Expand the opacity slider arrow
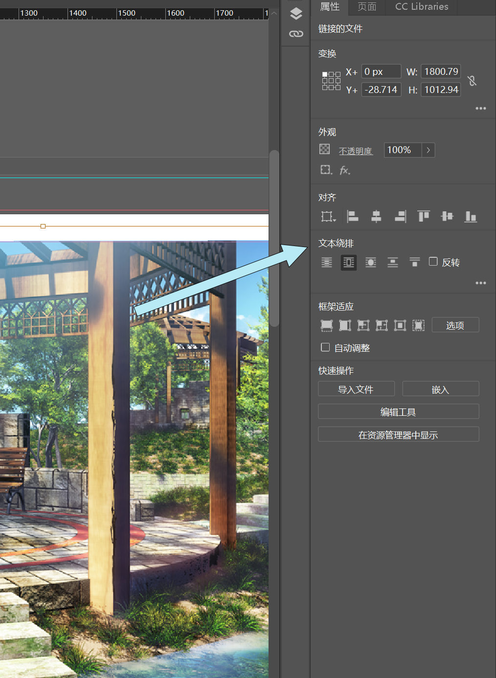Screen dimensions: 496x678 (428, 150)
